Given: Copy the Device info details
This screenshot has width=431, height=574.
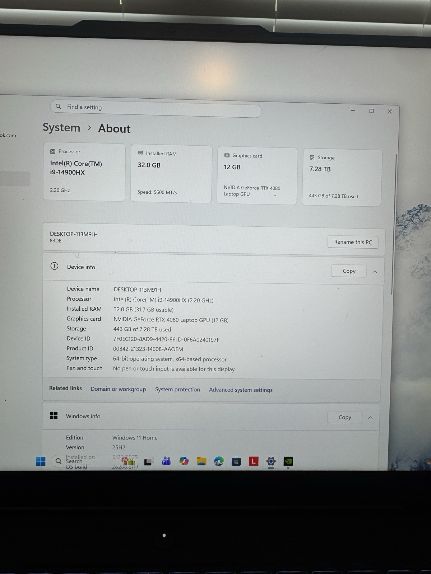Looking at the screenshot, I should [x=349, y=271].
